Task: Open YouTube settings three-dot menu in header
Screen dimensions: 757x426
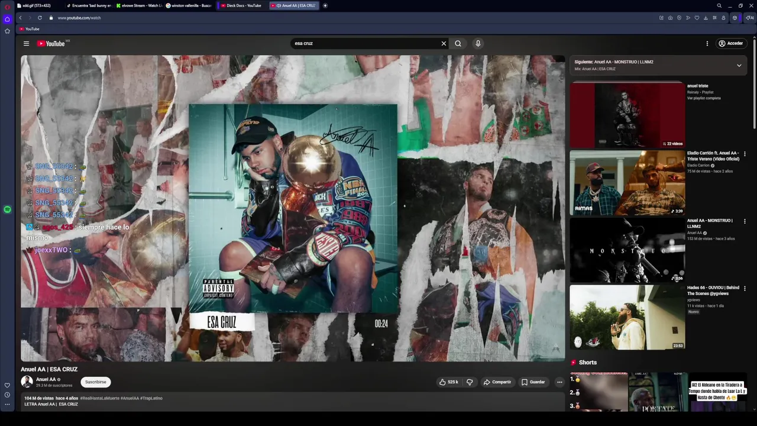Action: point(707,43)
